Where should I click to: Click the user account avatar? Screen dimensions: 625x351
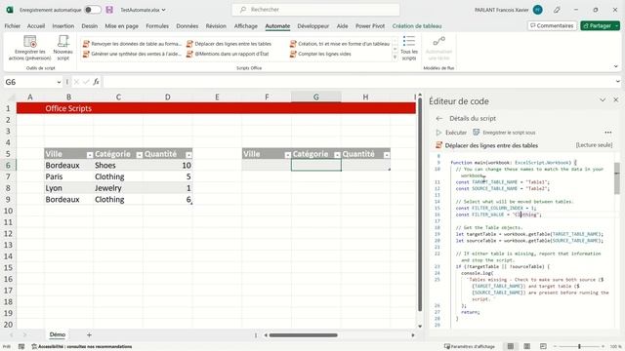(538, 10)
